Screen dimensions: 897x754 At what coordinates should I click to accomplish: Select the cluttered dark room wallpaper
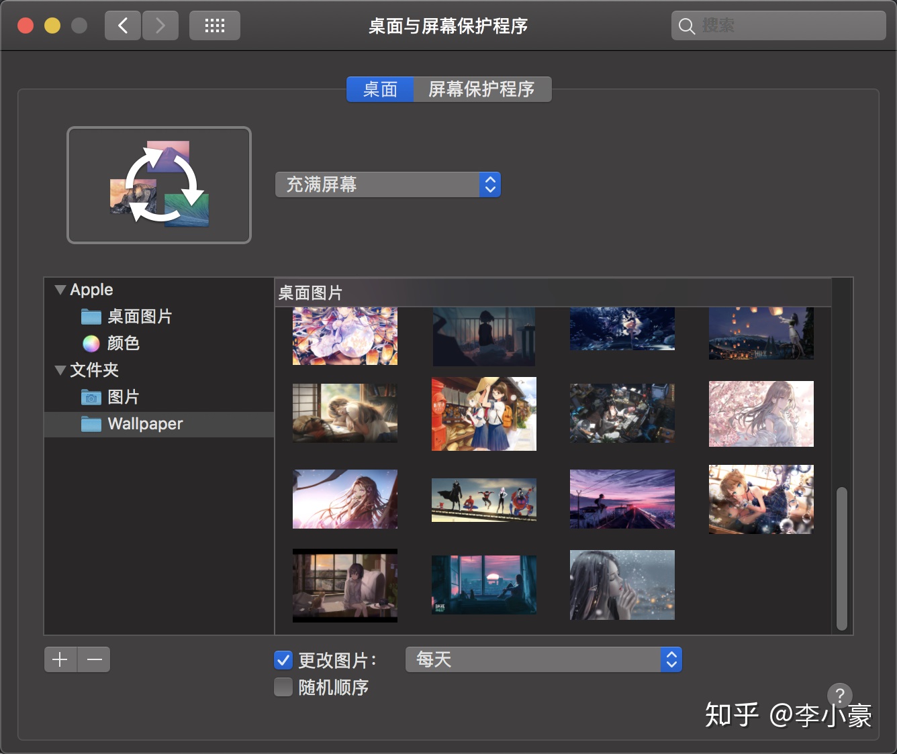(x=622, y=413)
